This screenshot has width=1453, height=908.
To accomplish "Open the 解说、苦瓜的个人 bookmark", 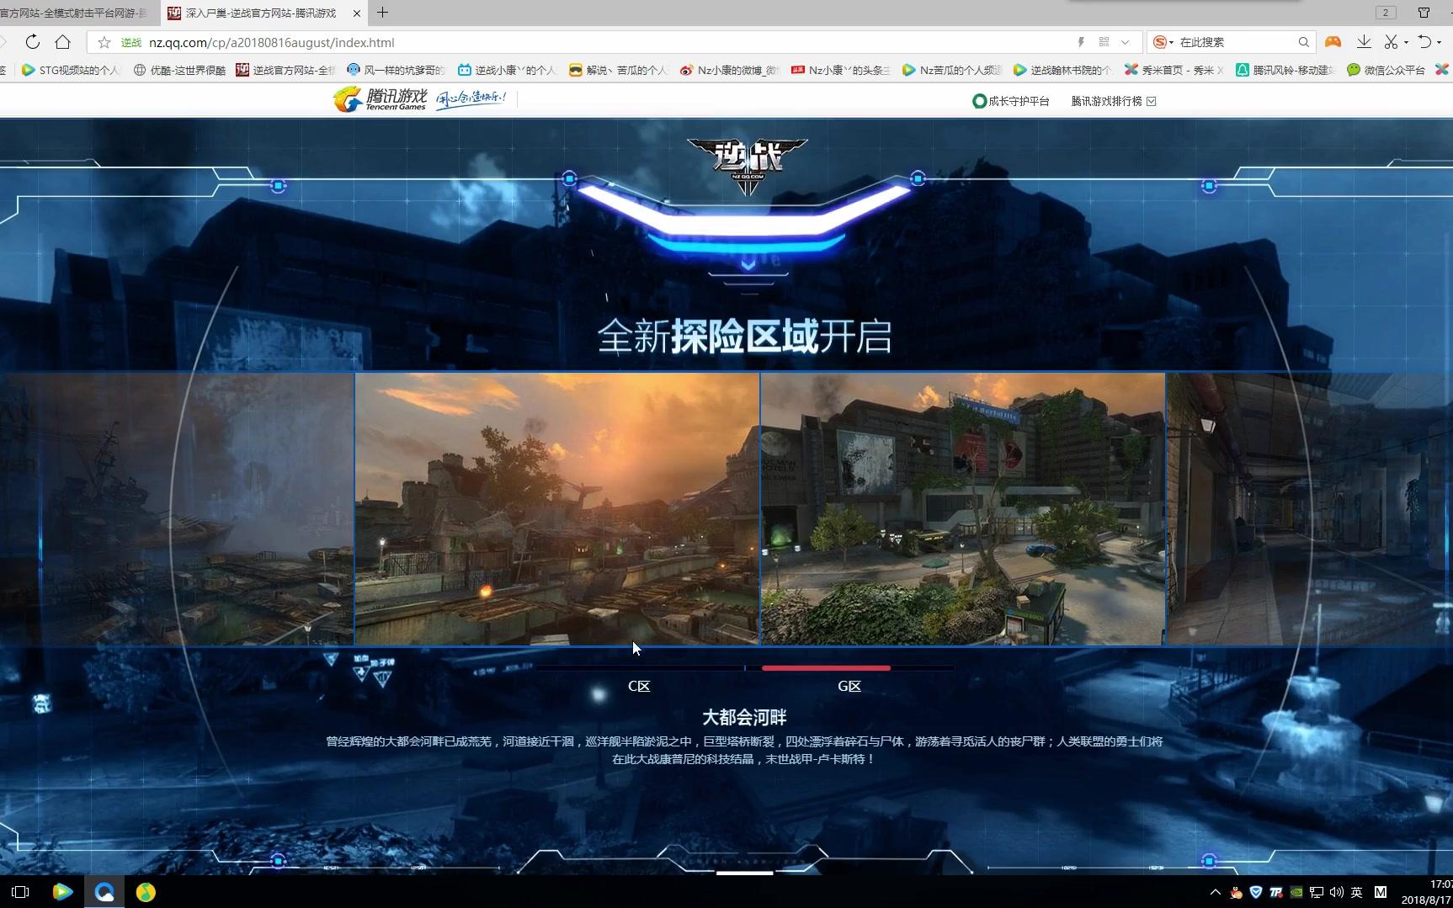I will 618,70.
